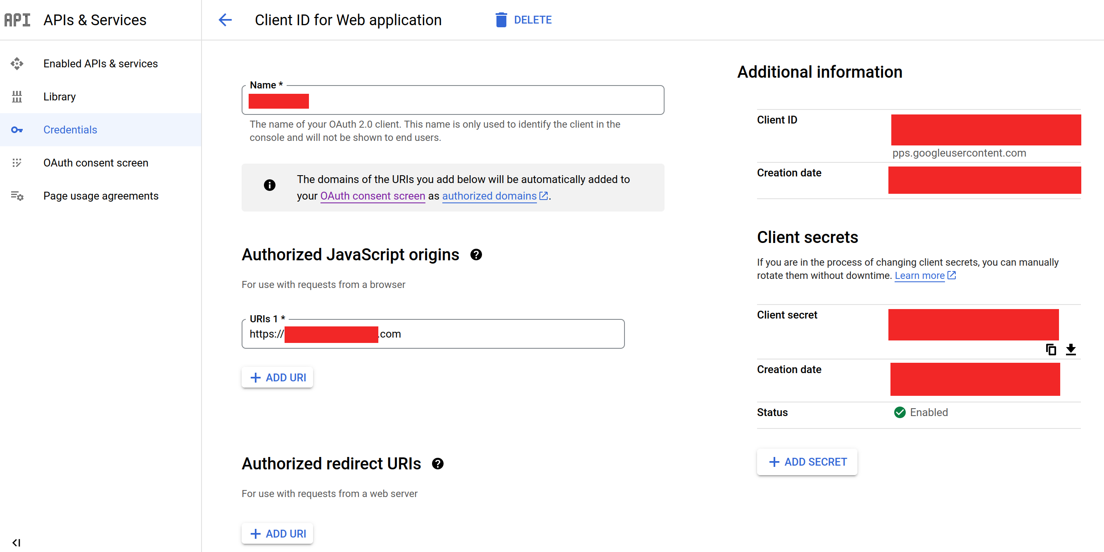The height and width of the screenshot is (552, 1104).
Task: Open the OAuth consent screen page
Action: tap(95, 162)
